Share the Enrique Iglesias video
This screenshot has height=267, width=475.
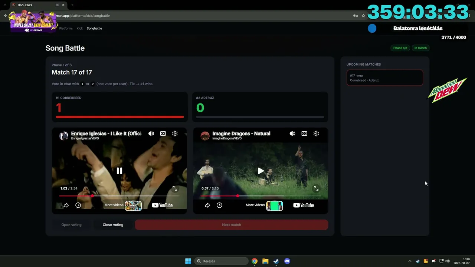[66, 205]
